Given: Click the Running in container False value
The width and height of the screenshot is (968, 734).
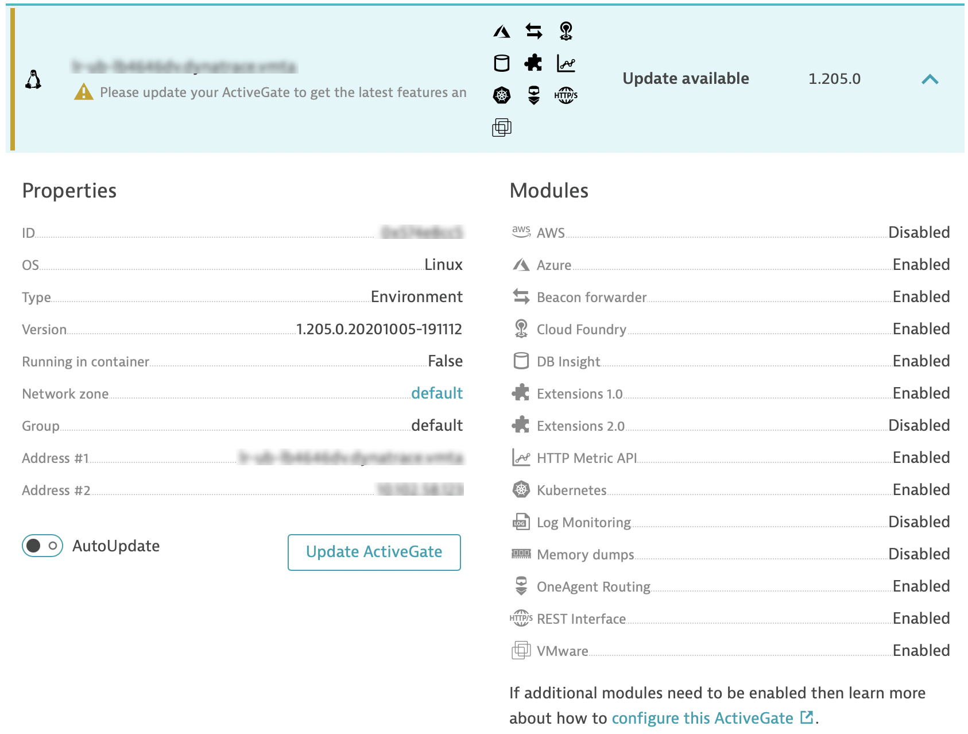Looking at the screenshot, I should [x=445, y=361].
